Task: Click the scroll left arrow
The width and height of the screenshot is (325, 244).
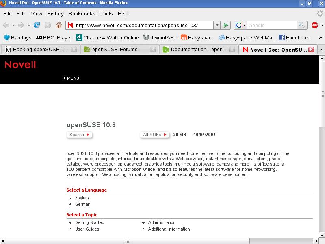Action: pyautogui.click(x=3, y=241)
